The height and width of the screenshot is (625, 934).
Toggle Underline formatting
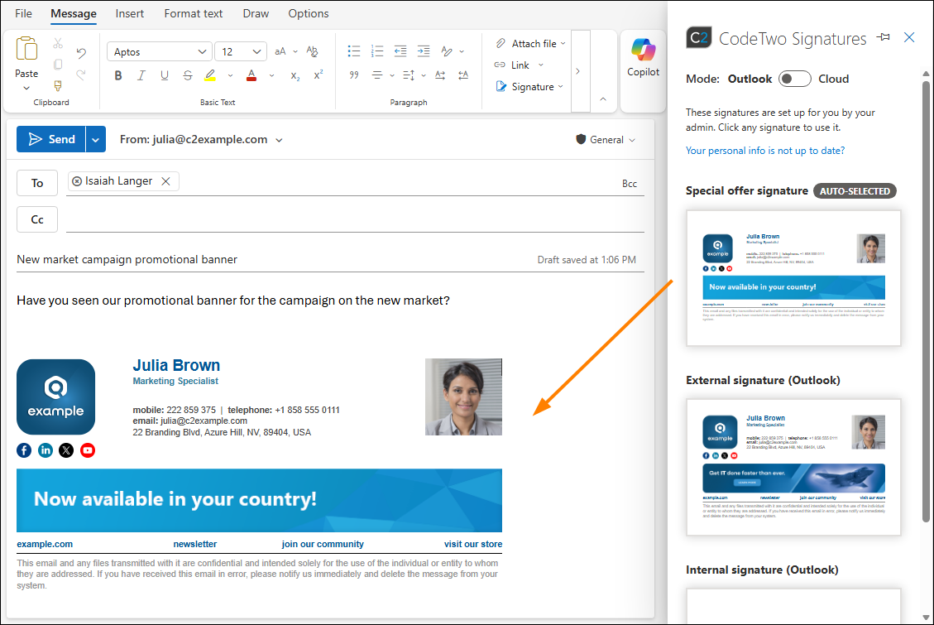tap(165, 75)
